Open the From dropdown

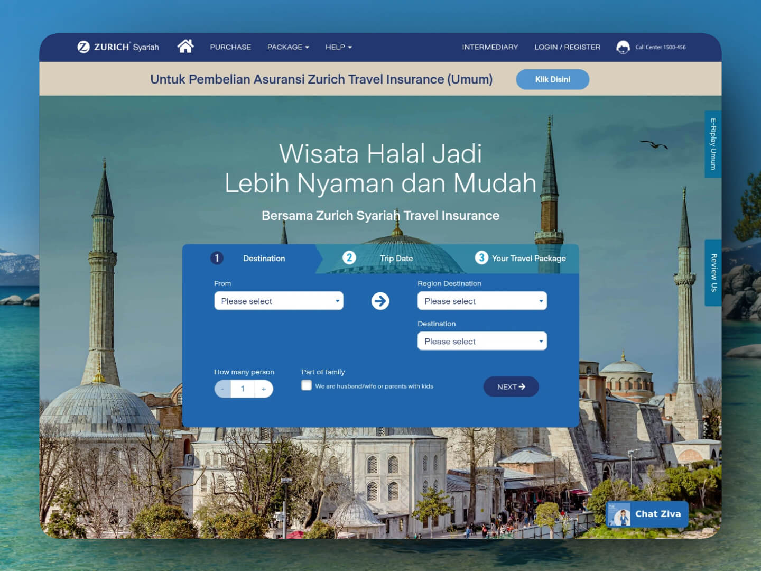coord(279,301)
